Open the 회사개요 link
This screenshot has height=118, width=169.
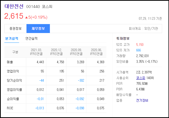135,28
